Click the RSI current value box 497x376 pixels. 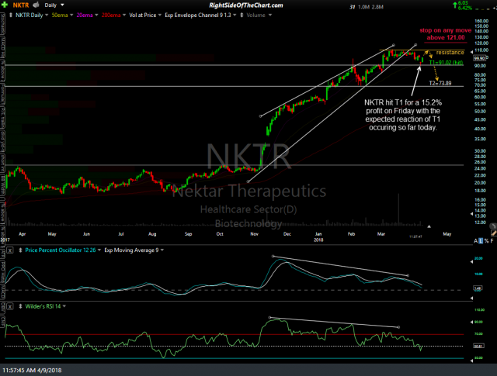coord(478,346)
